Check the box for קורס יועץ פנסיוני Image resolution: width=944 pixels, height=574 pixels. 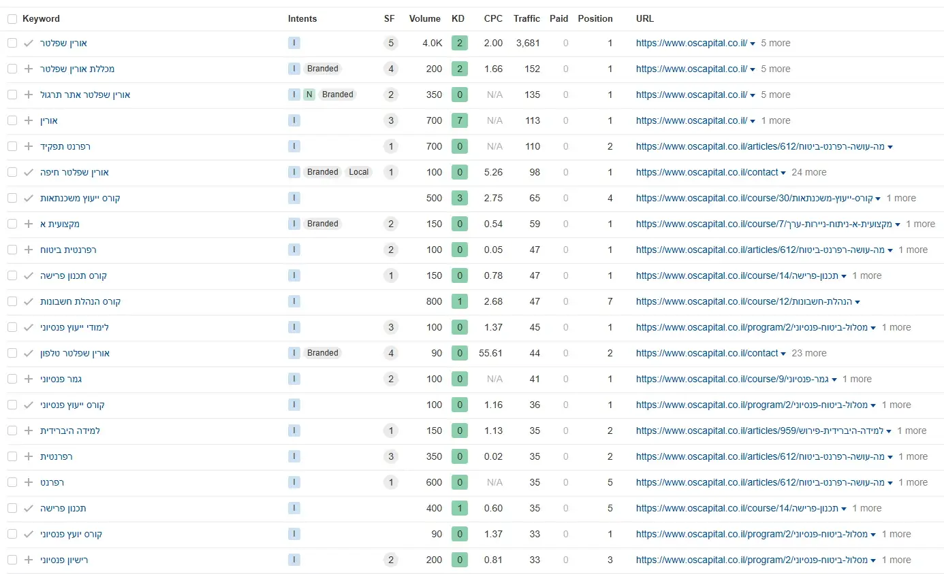[12, 534]
